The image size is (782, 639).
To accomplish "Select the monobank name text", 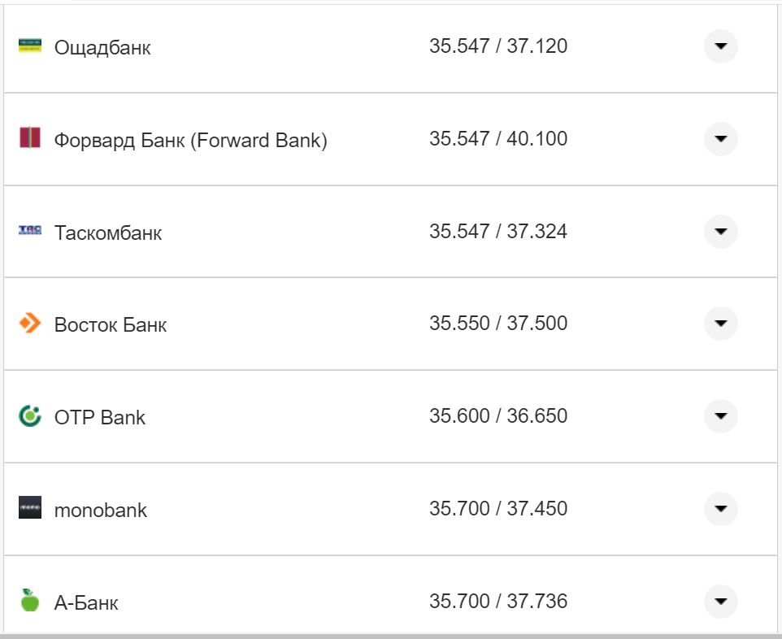I will 101,511.
